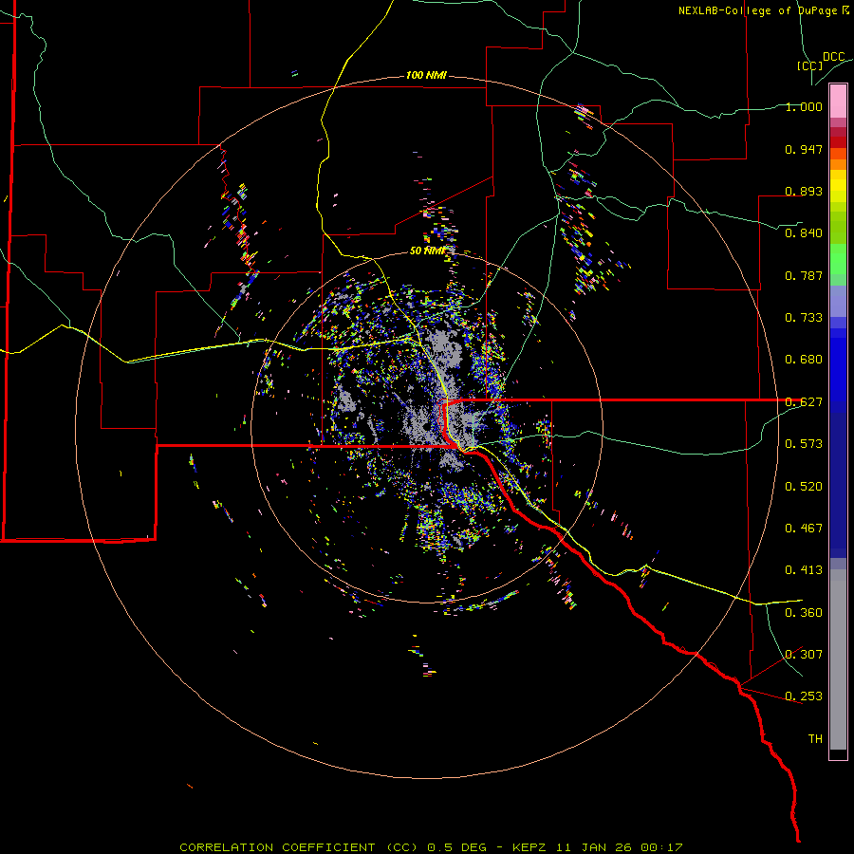Click the 0.947 legend value
Viewport: 854px width, 854px height.
coord(804,149)
